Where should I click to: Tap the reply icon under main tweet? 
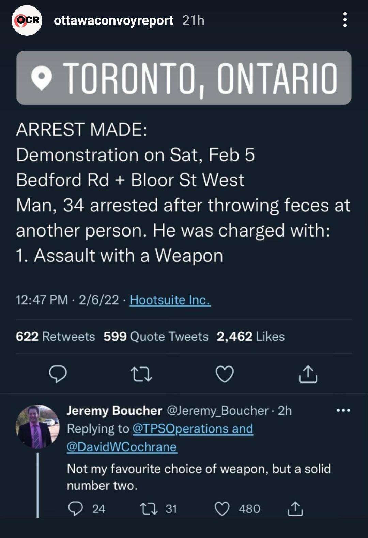pyautogui.click(x=58, y=374)
